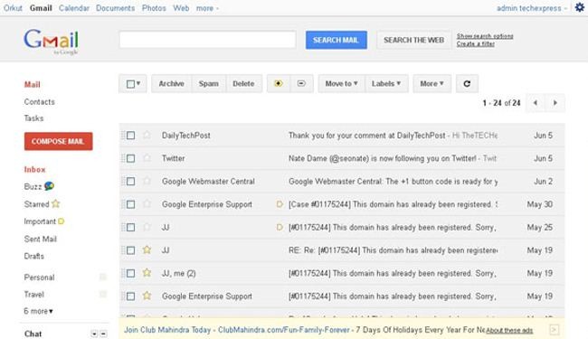Minimize the Chat panel
This screenshot has height=339, width=588.
(x=103, y=334)
